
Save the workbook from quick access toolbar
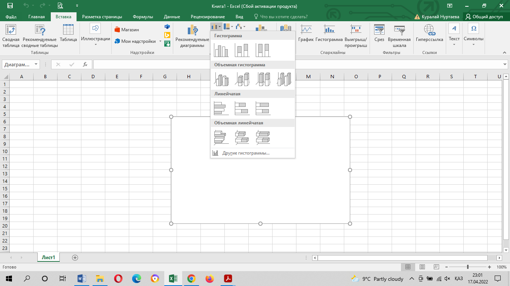(x=10, y=6)
